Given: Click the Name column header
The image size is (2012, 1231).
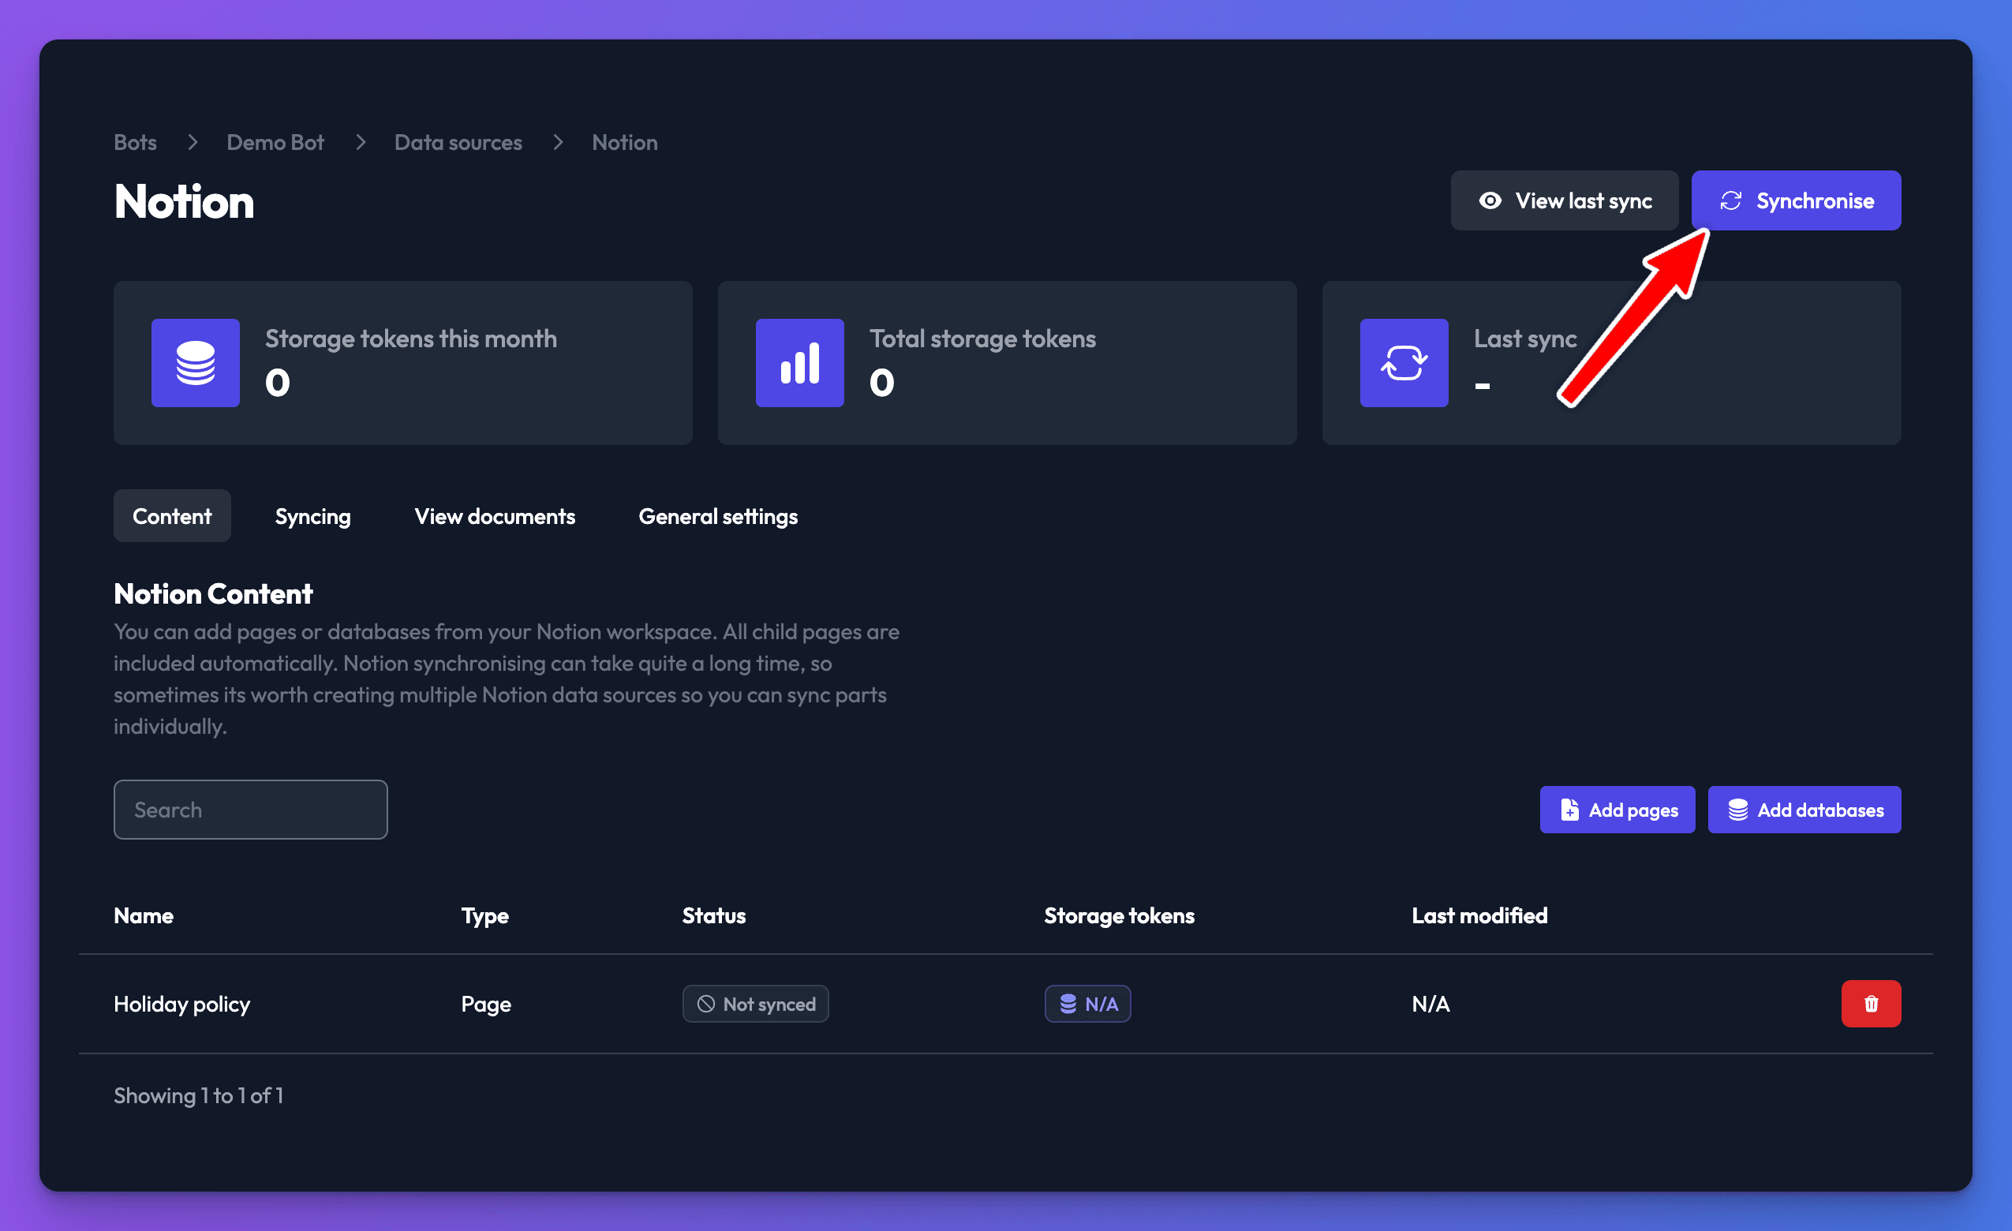Looking at the screenshot, I should [144, 915].
